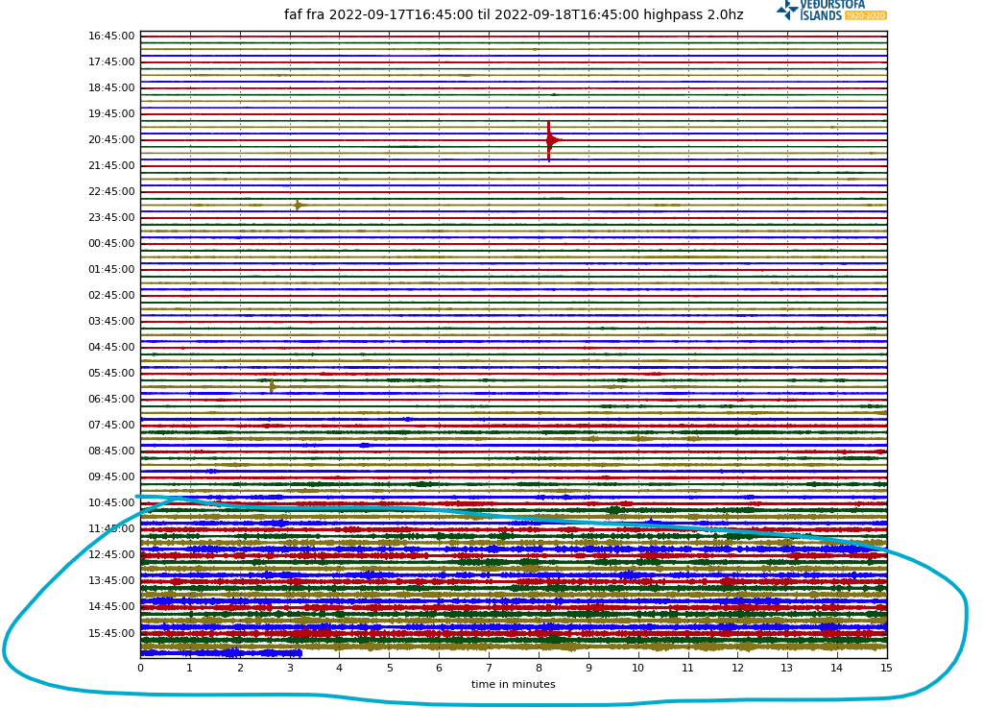Click the final short blue trace at the bottom
The image size is (984, 708).
pyautogui.click(x=222, y=653)
